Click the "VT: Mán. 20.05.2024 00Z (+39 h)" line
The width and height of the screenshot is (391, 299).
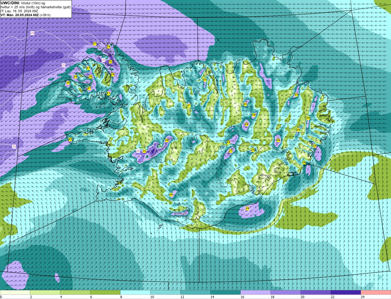point(26,15)
